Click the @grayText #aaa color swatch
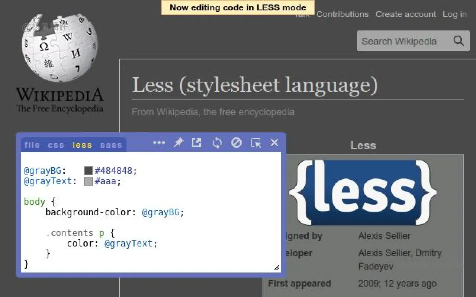This screenshot has width=476, height=297. tap(88, 181)
